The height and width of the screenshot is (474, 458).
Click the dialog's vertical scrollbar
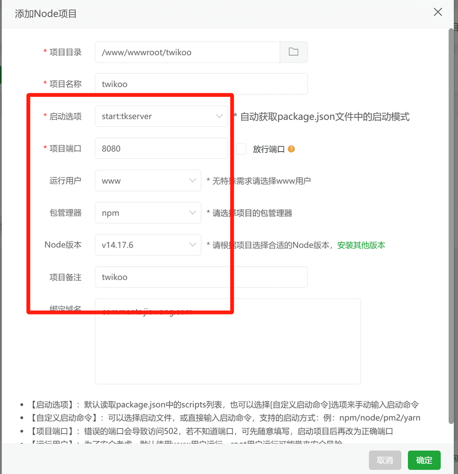451,224
